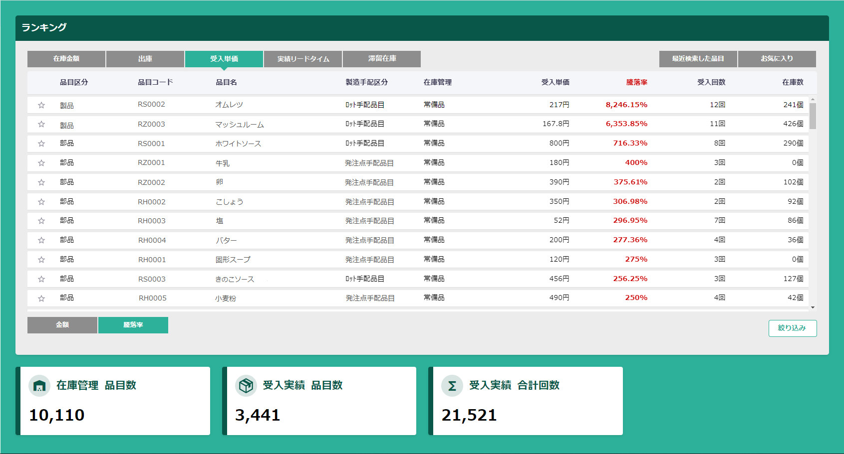Switch to the 在庫金額 tab
Viewport: 844px width, 454px height.
[x=66, y=59]
